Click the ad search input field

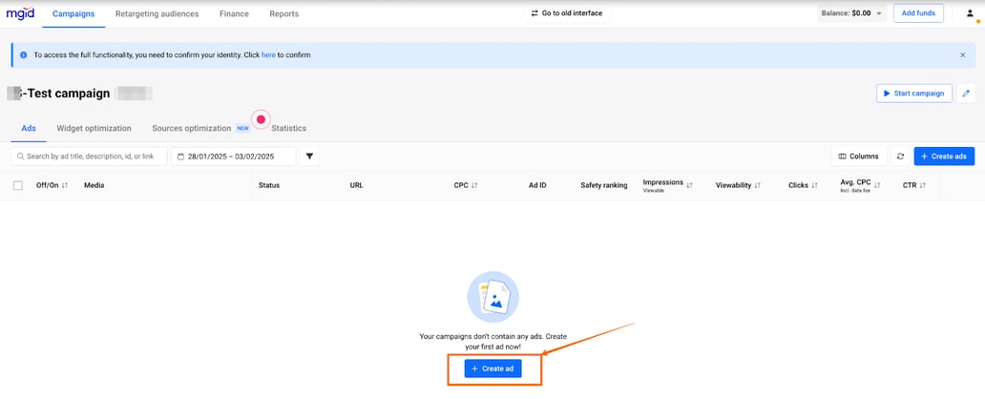[x=90, y=157]
